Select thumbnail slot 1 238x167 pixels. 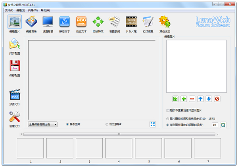click(30, 148)
